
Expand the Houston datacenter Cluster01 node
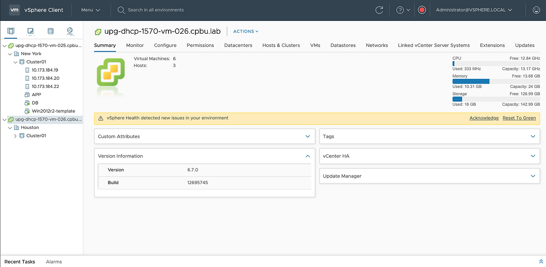pos(15,136)
